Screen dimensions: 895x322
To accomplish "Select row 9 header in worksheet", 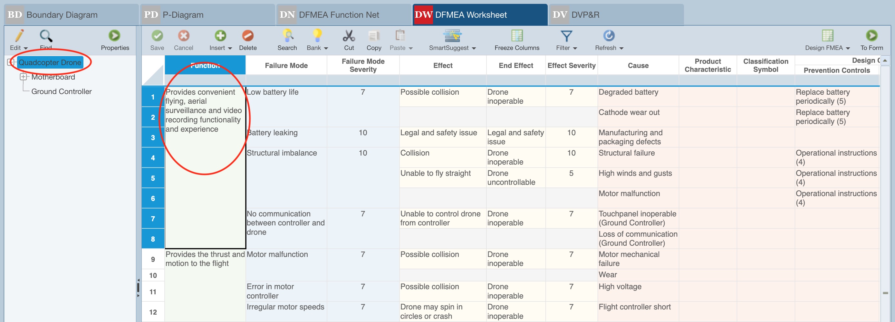I will (153, 259).
